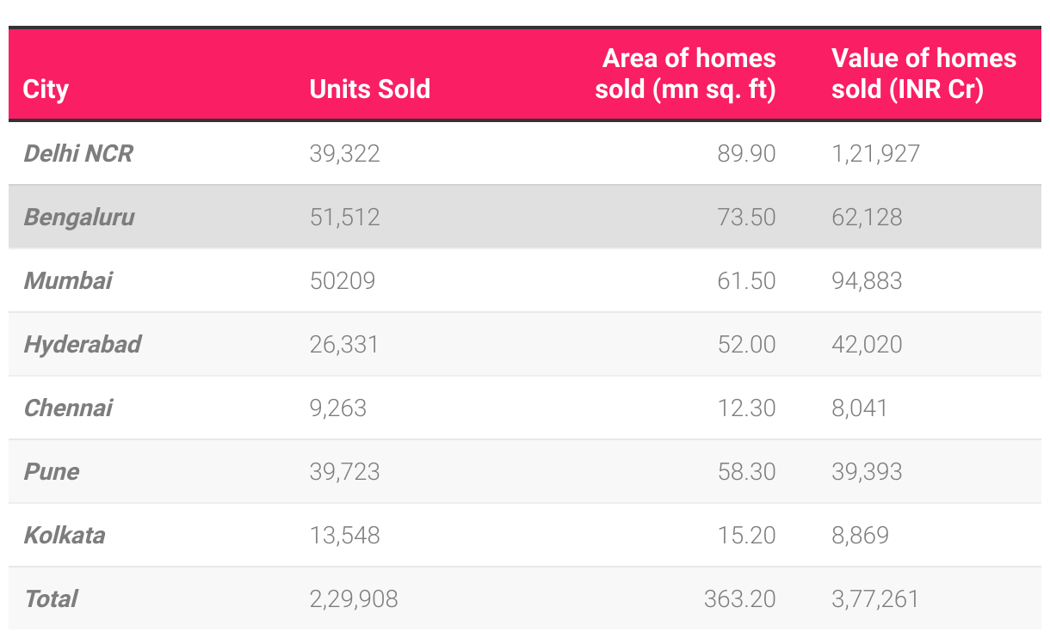The height and width of the screenshot is (638, 1050).
Task: Select the Bengaluru city cell
Action: [x=79, y=217]
